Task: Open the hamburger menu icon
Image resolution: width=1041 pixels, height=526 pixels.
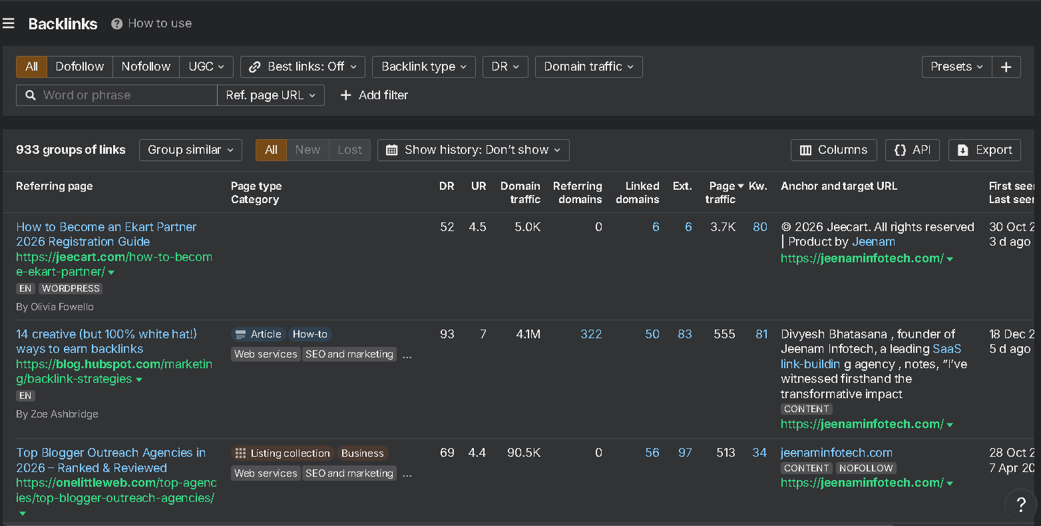Action: pos(9,23)
